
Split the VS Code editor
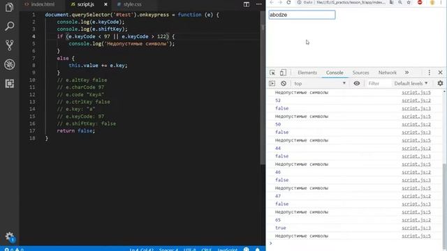click(247, 4)
